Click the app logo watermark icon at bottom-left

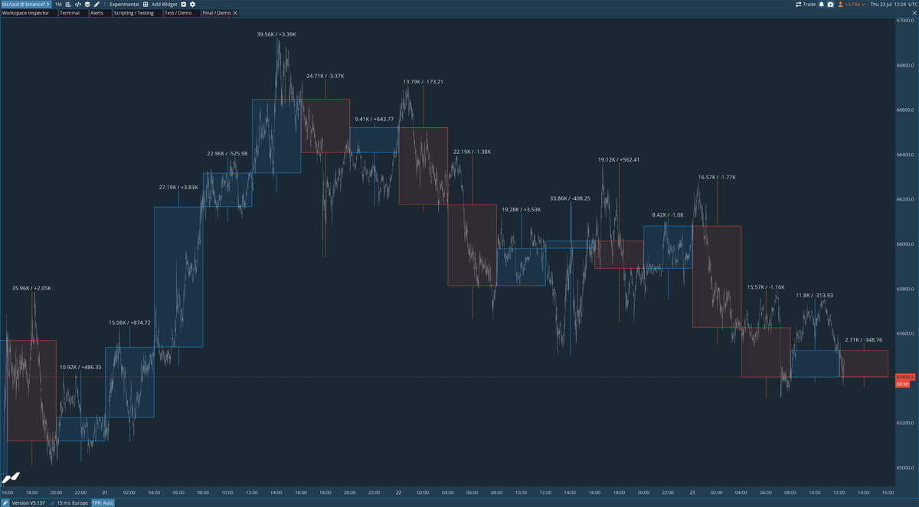click(10, 478)
